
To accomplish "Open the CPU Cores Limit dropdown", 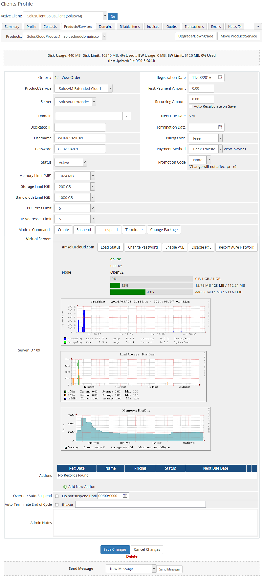I will (x=75, y=208).
